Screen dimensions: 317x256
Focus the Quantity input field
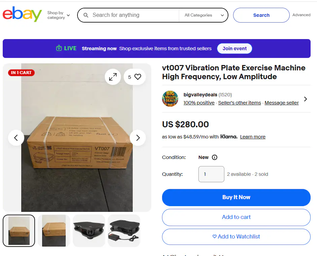click(211, 174)
